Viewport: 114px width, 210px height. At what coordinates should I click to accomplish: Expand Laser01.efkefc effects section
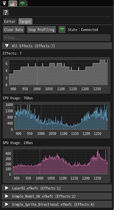pyautogui.click(x=57, y=188)
